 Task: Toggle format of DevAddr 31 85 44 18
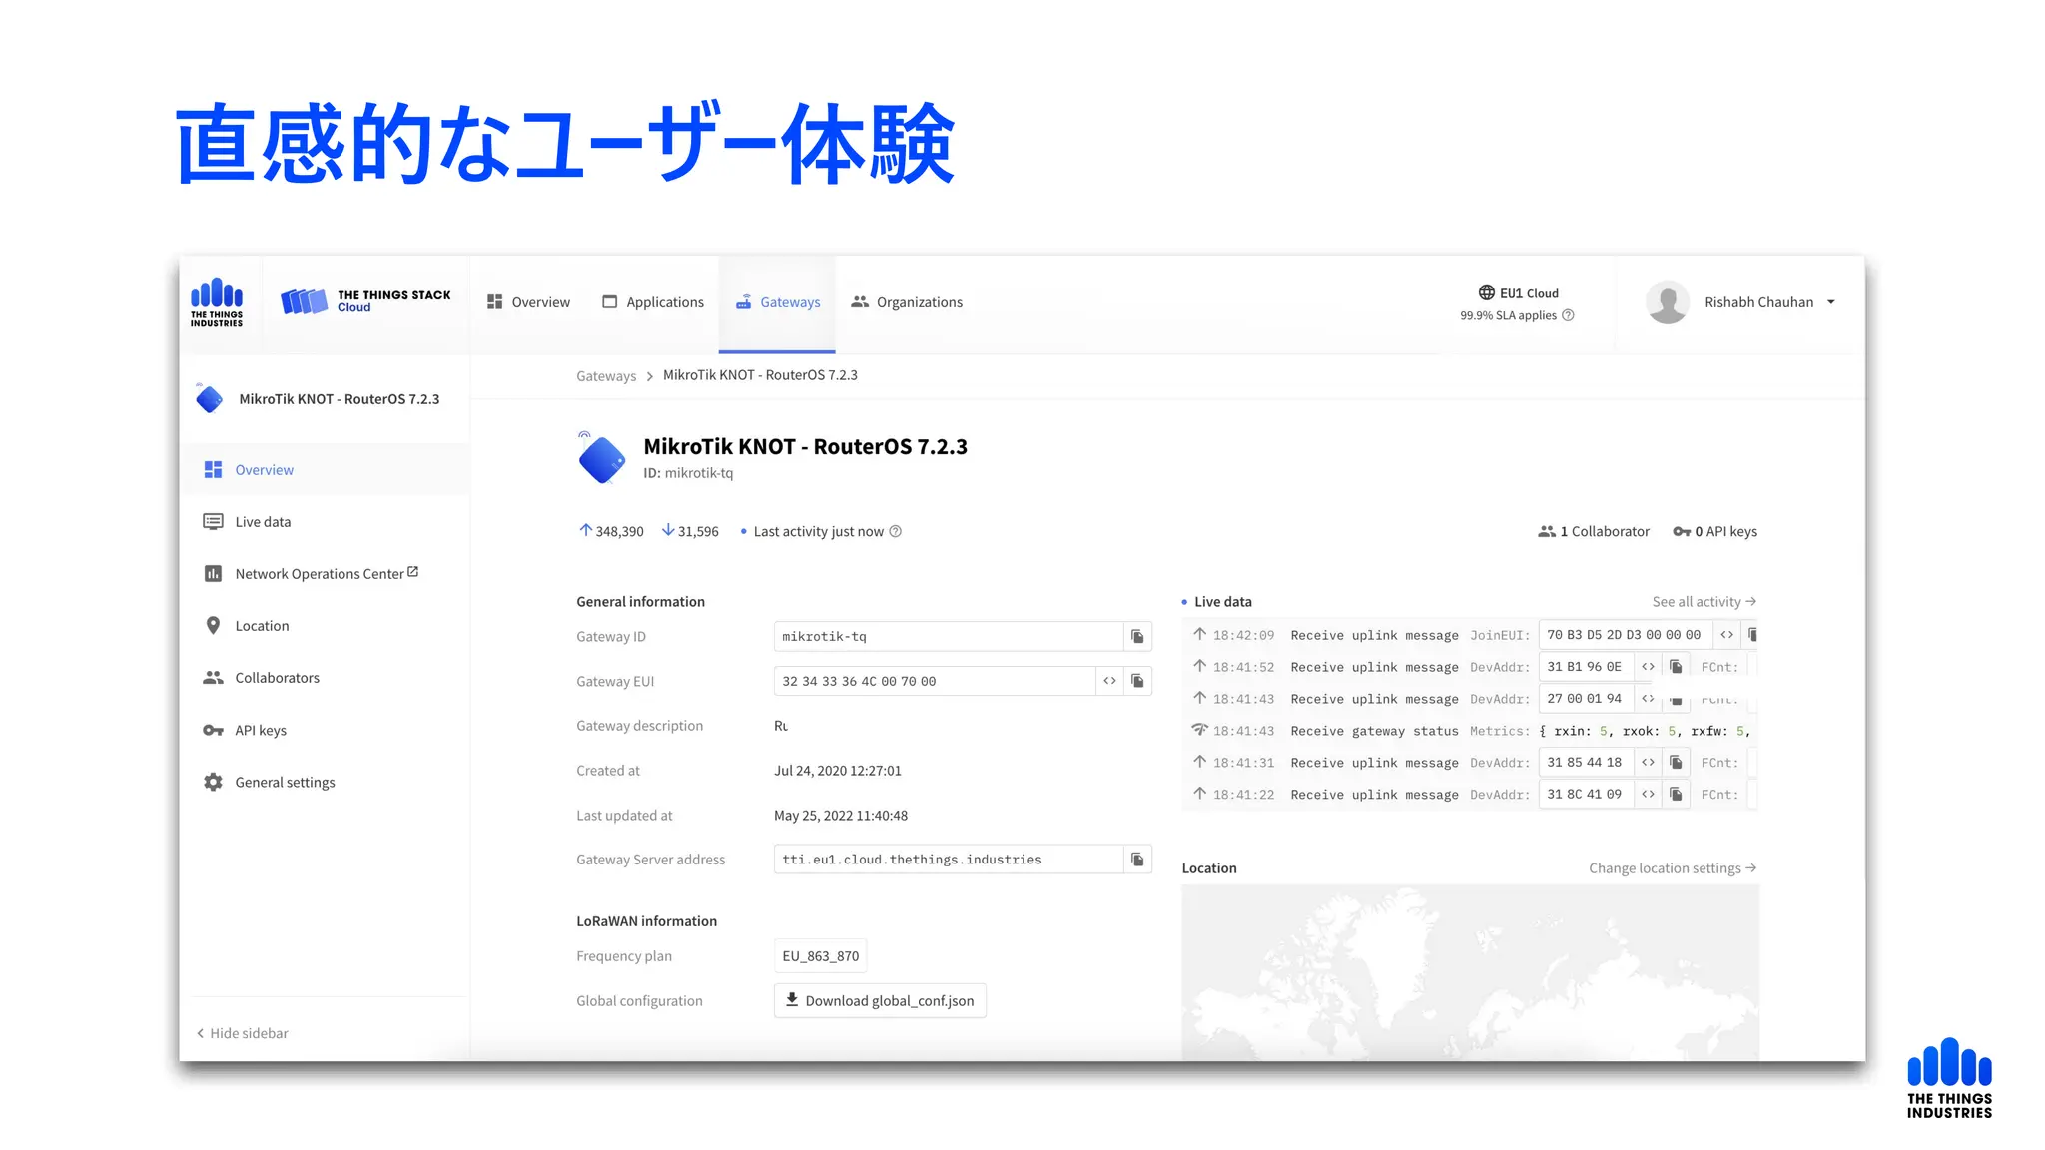click(x=1648, y=763)
